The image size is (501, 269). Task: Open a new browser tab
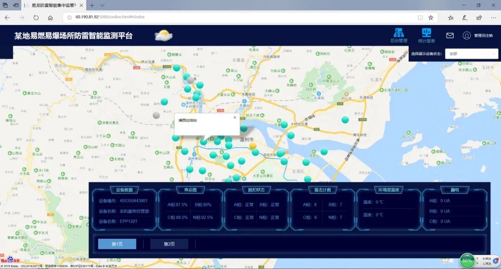(x=92, y=6)
